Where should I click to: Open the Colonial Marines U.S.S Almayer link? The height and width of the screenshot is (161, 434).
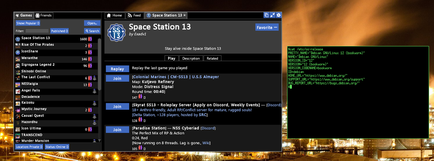coord(175,77)
